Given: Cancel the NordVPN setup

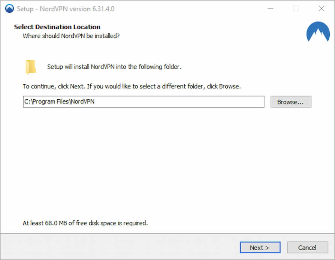Looking at the screenshot, I should (x=307, y=247).
